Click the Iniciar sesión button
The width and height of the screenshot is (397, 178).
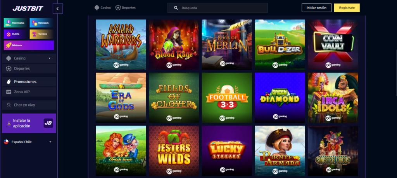coord(316,8)
